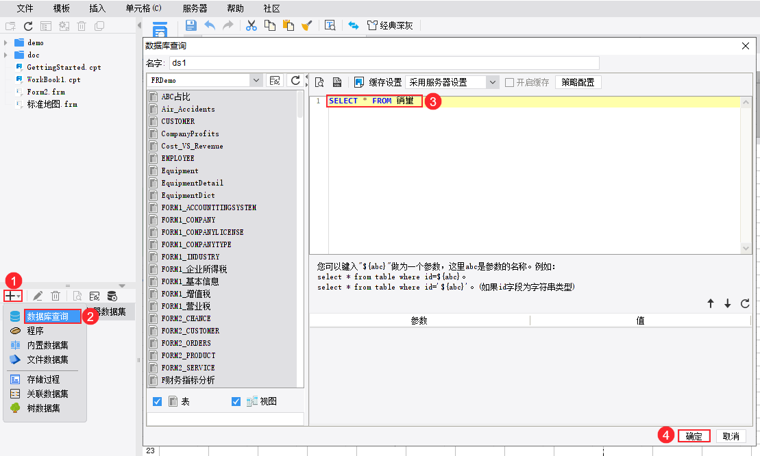Select the CUSTOMER table
The image size is (760, 456).
(178, 121)
